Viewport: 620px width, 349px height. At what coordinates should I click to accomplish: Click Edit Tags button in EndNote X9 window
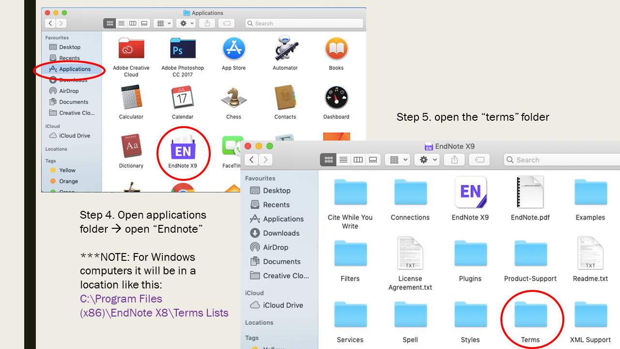tap(480, 159)
